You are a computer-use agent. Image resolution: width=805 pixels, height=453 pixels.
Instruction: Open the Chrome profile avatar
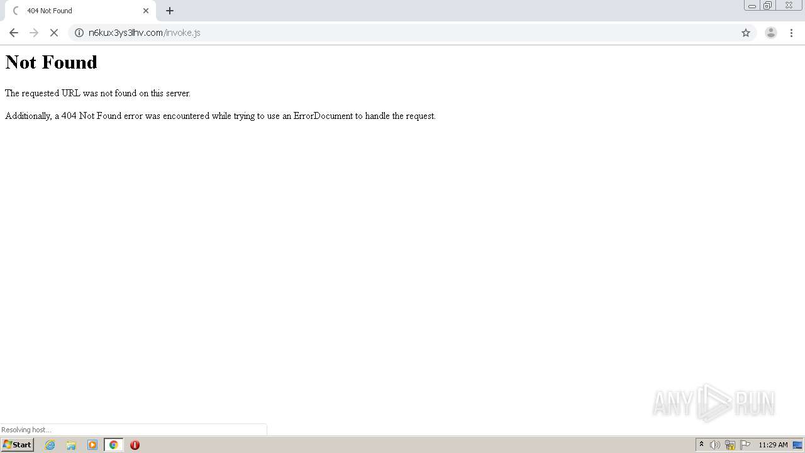(771, 33)
